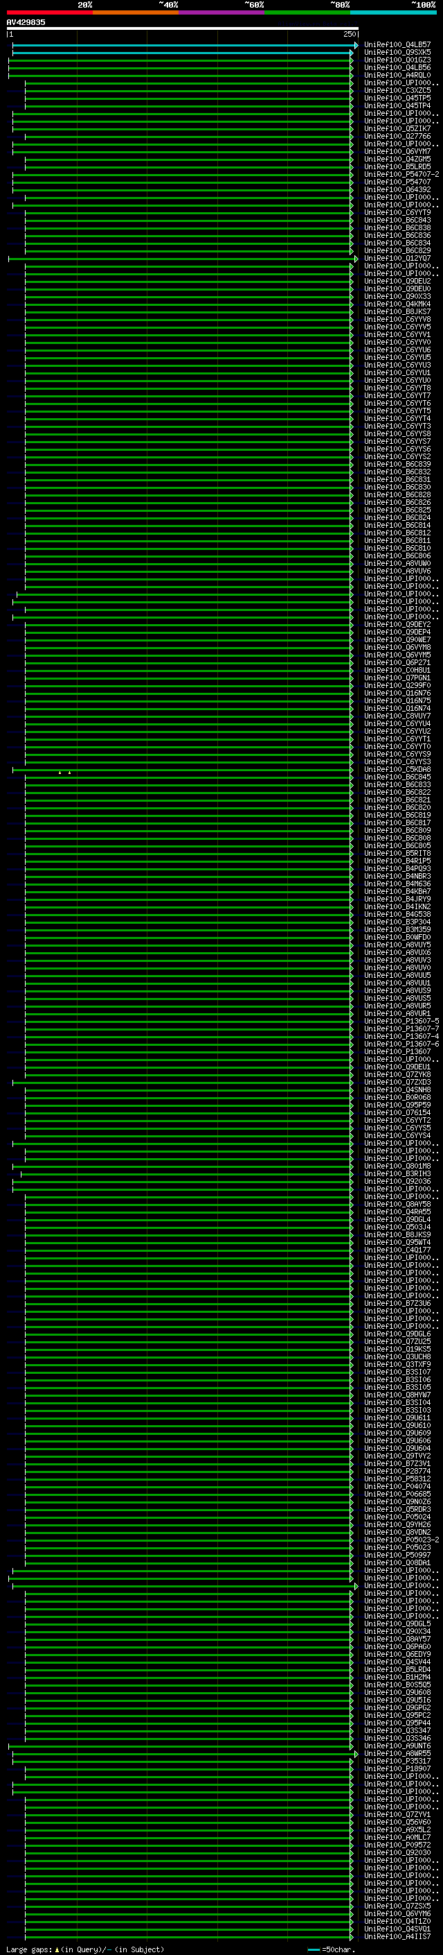Select hit UniRef100_Q27766
443x1955 pixels.
click(397, 137)
